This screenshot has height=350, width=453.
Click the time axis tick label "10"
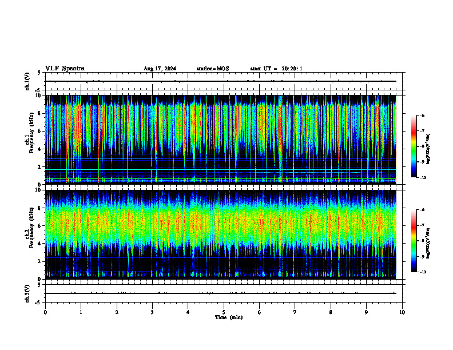(x=402, y=312)
